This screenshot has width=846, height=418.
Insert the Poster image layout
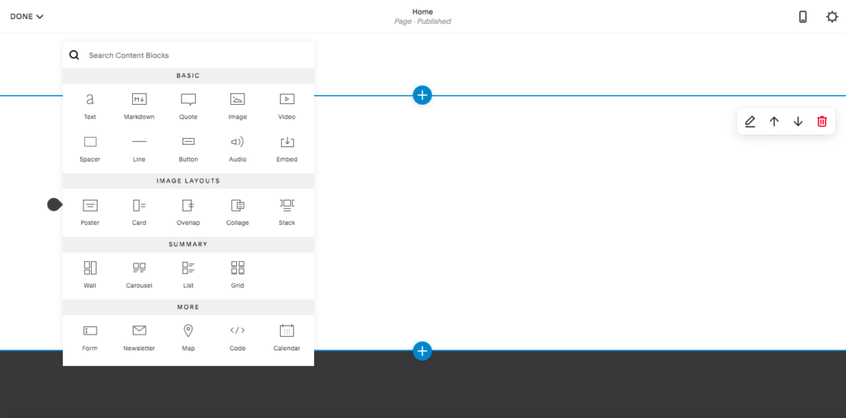tap(90, 211)
